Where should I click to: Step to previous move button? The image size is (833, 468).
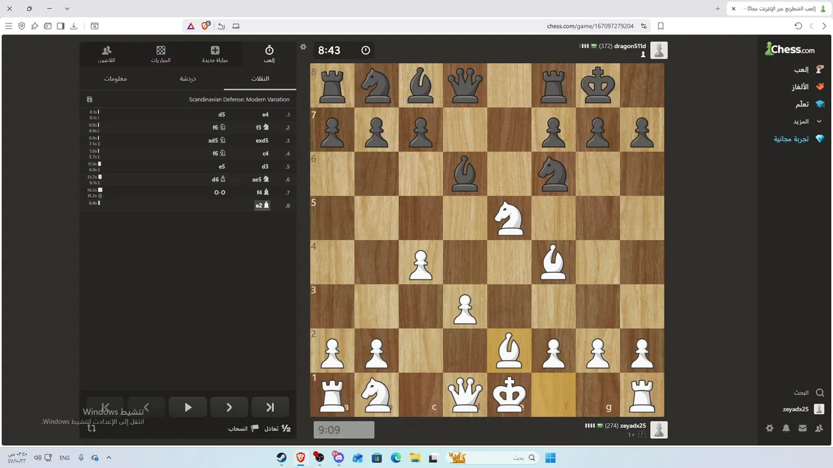point(146,408)
